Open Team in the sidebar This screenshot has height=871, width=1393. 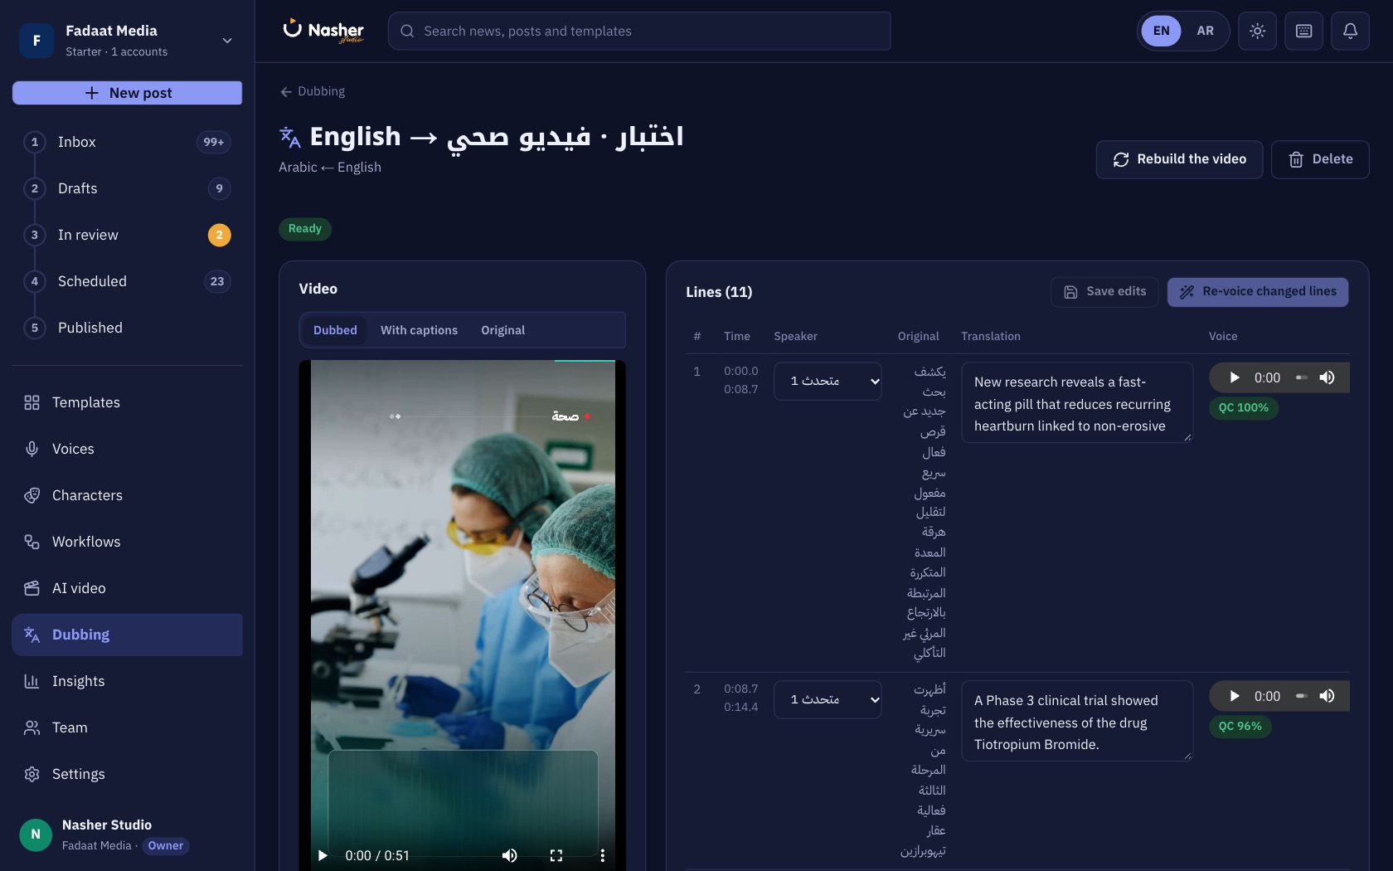(127, 727)
